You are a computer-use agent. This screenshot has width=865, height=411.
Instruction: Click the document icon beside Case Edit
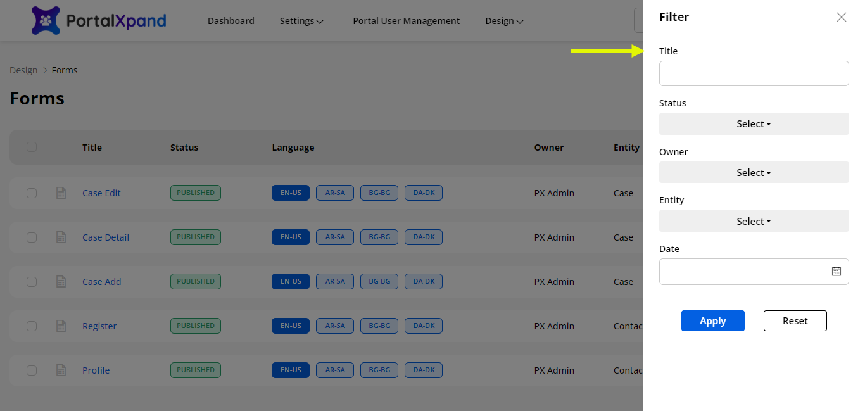pyautogui.click(x=61, y=193)
